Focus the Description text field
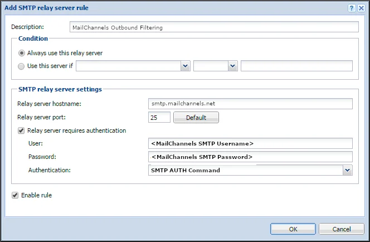This screenshot has width=370, height=242. pos(214,27)
